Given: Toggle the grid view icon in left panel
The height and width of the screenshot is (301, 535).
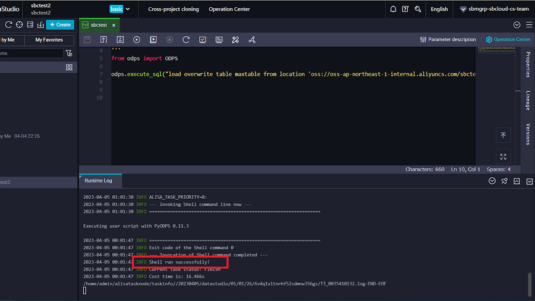Looking at the screenshot, I should (69, 67).
